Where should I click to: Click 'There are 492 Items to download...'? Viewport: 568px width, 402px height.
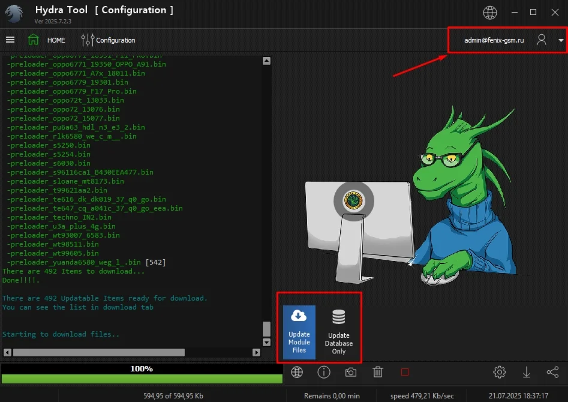[74, 271]
